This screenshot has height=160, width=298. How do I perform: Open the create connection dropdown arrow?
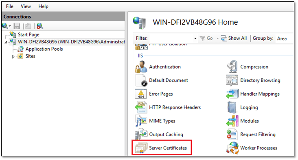click(x=10, y=26)
